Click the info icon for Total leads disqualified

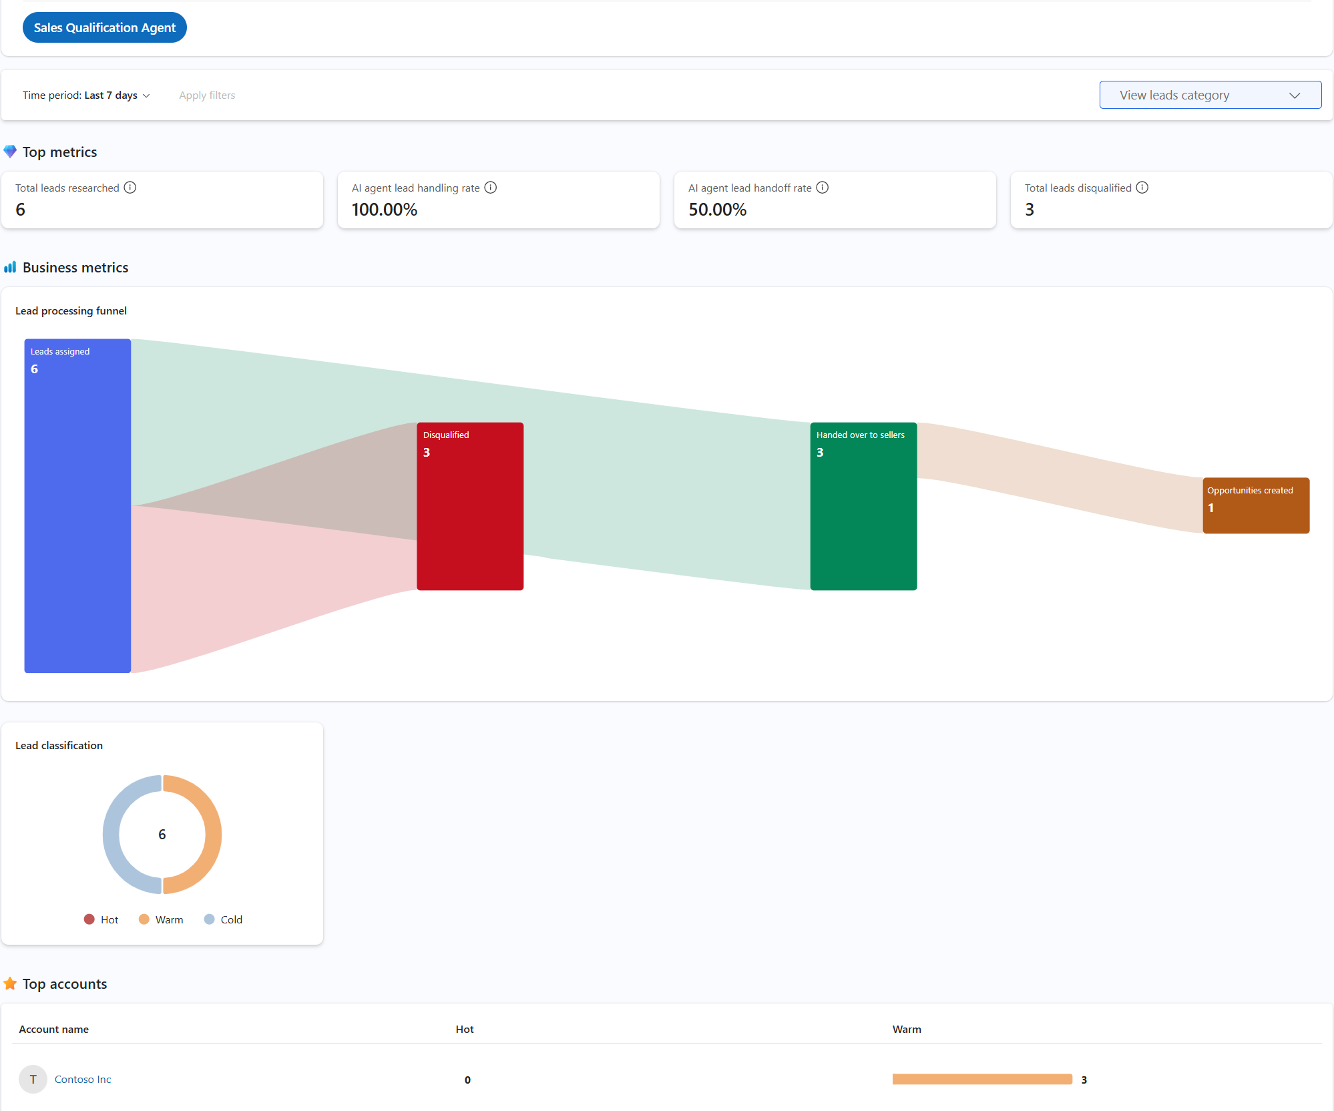pyautogui.click(x=1142, y=188)
